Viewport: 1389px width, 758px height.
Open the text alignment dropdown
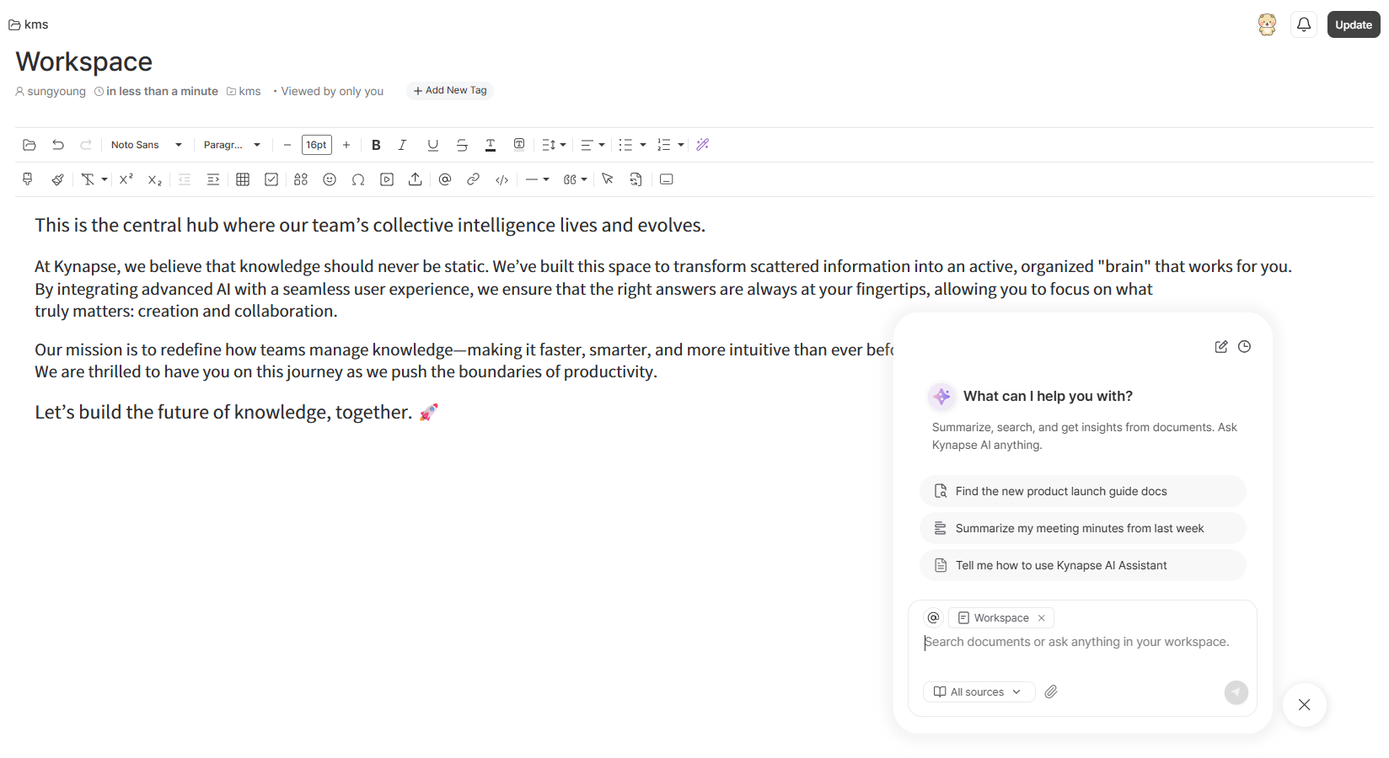[x=593, y=145]
